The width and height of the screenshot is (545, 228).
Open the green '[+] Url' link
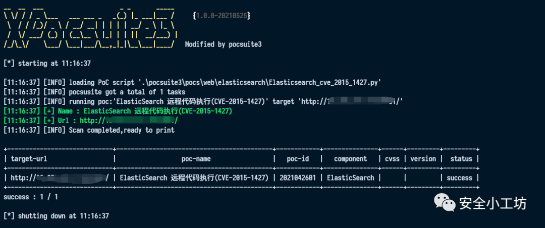129,121
